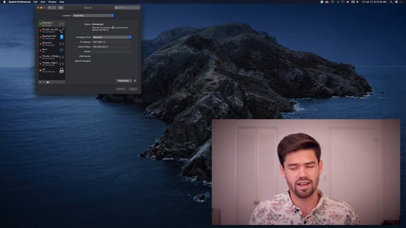Open the Apple menu
The image size is (406, 228).
point(4,2)
